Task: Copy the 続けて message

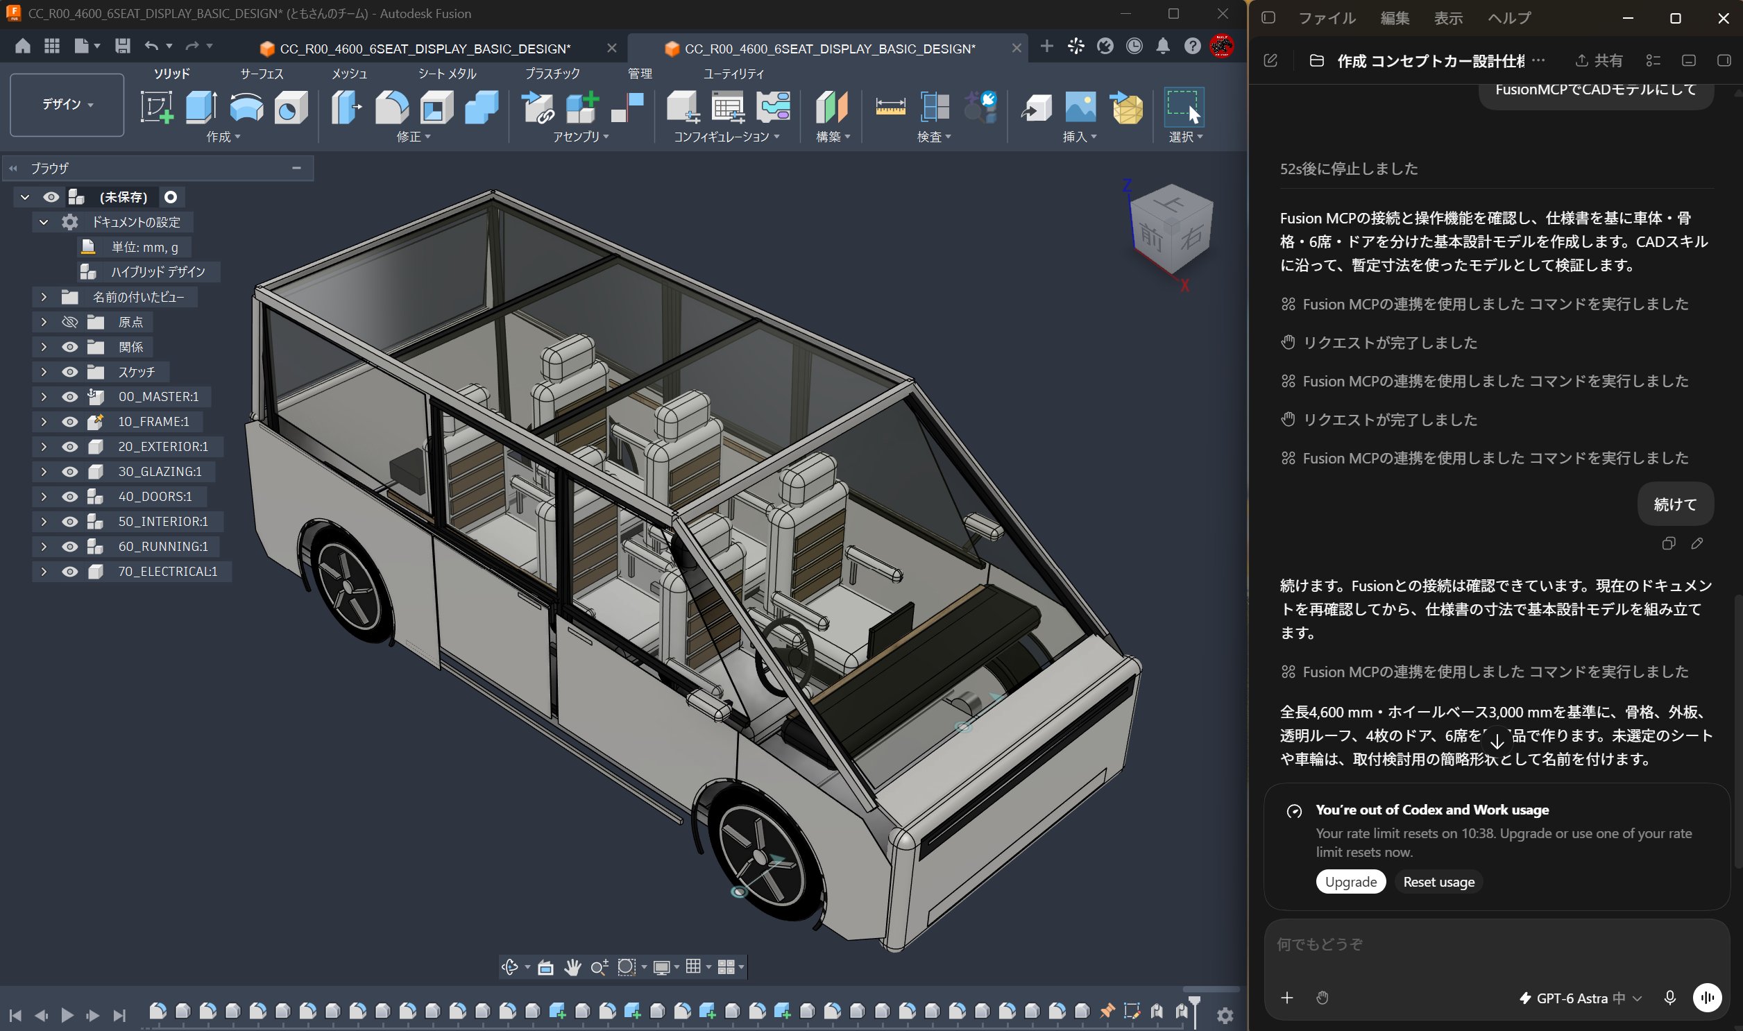Action: click(1668, 543)
